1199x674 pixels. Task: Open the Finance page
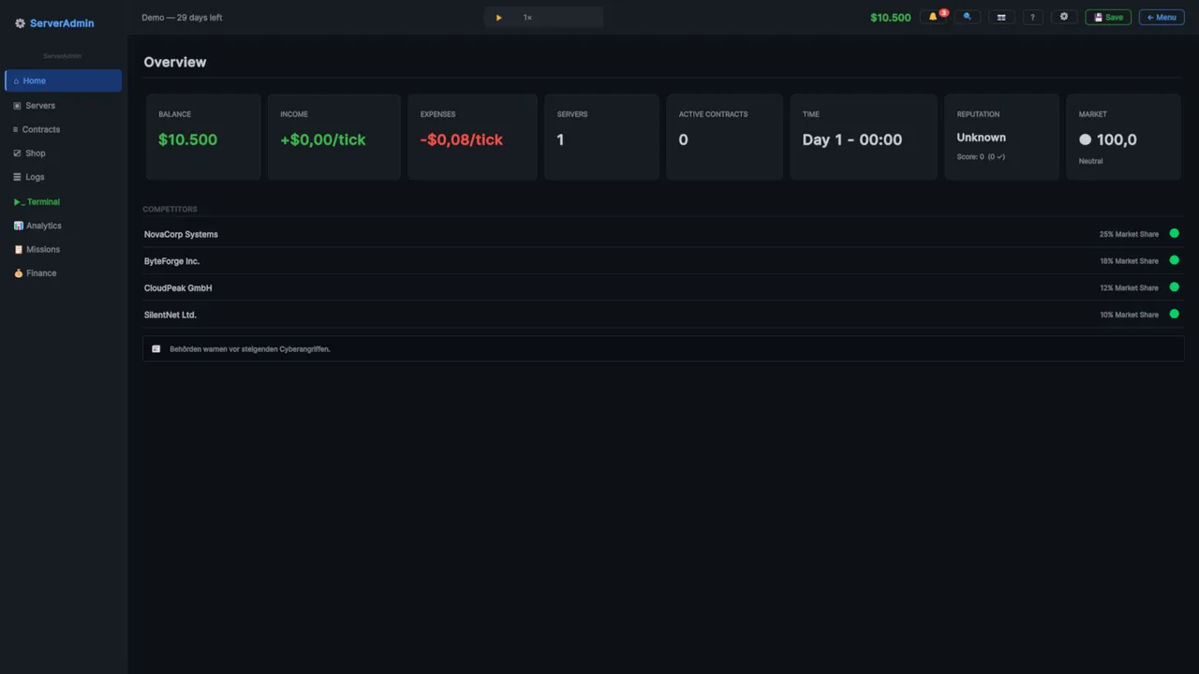[63, 273]
